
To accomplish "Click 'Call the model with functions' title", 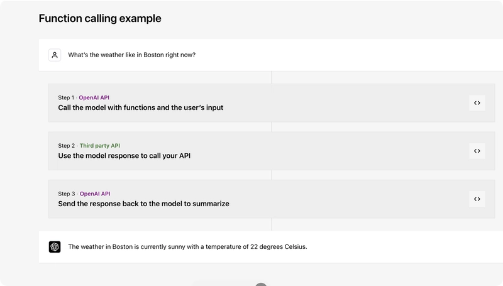I will pos(140,107).
